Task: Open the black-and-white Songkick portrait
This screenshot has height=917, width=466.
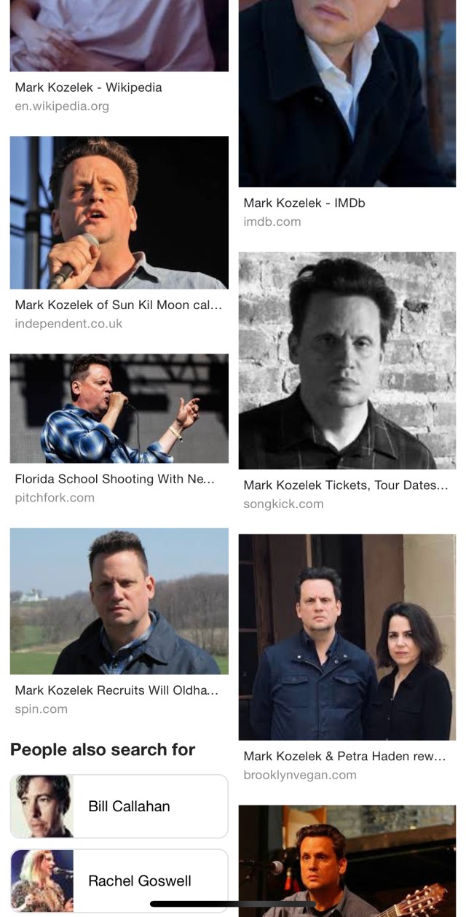Action: click(347, 361)
